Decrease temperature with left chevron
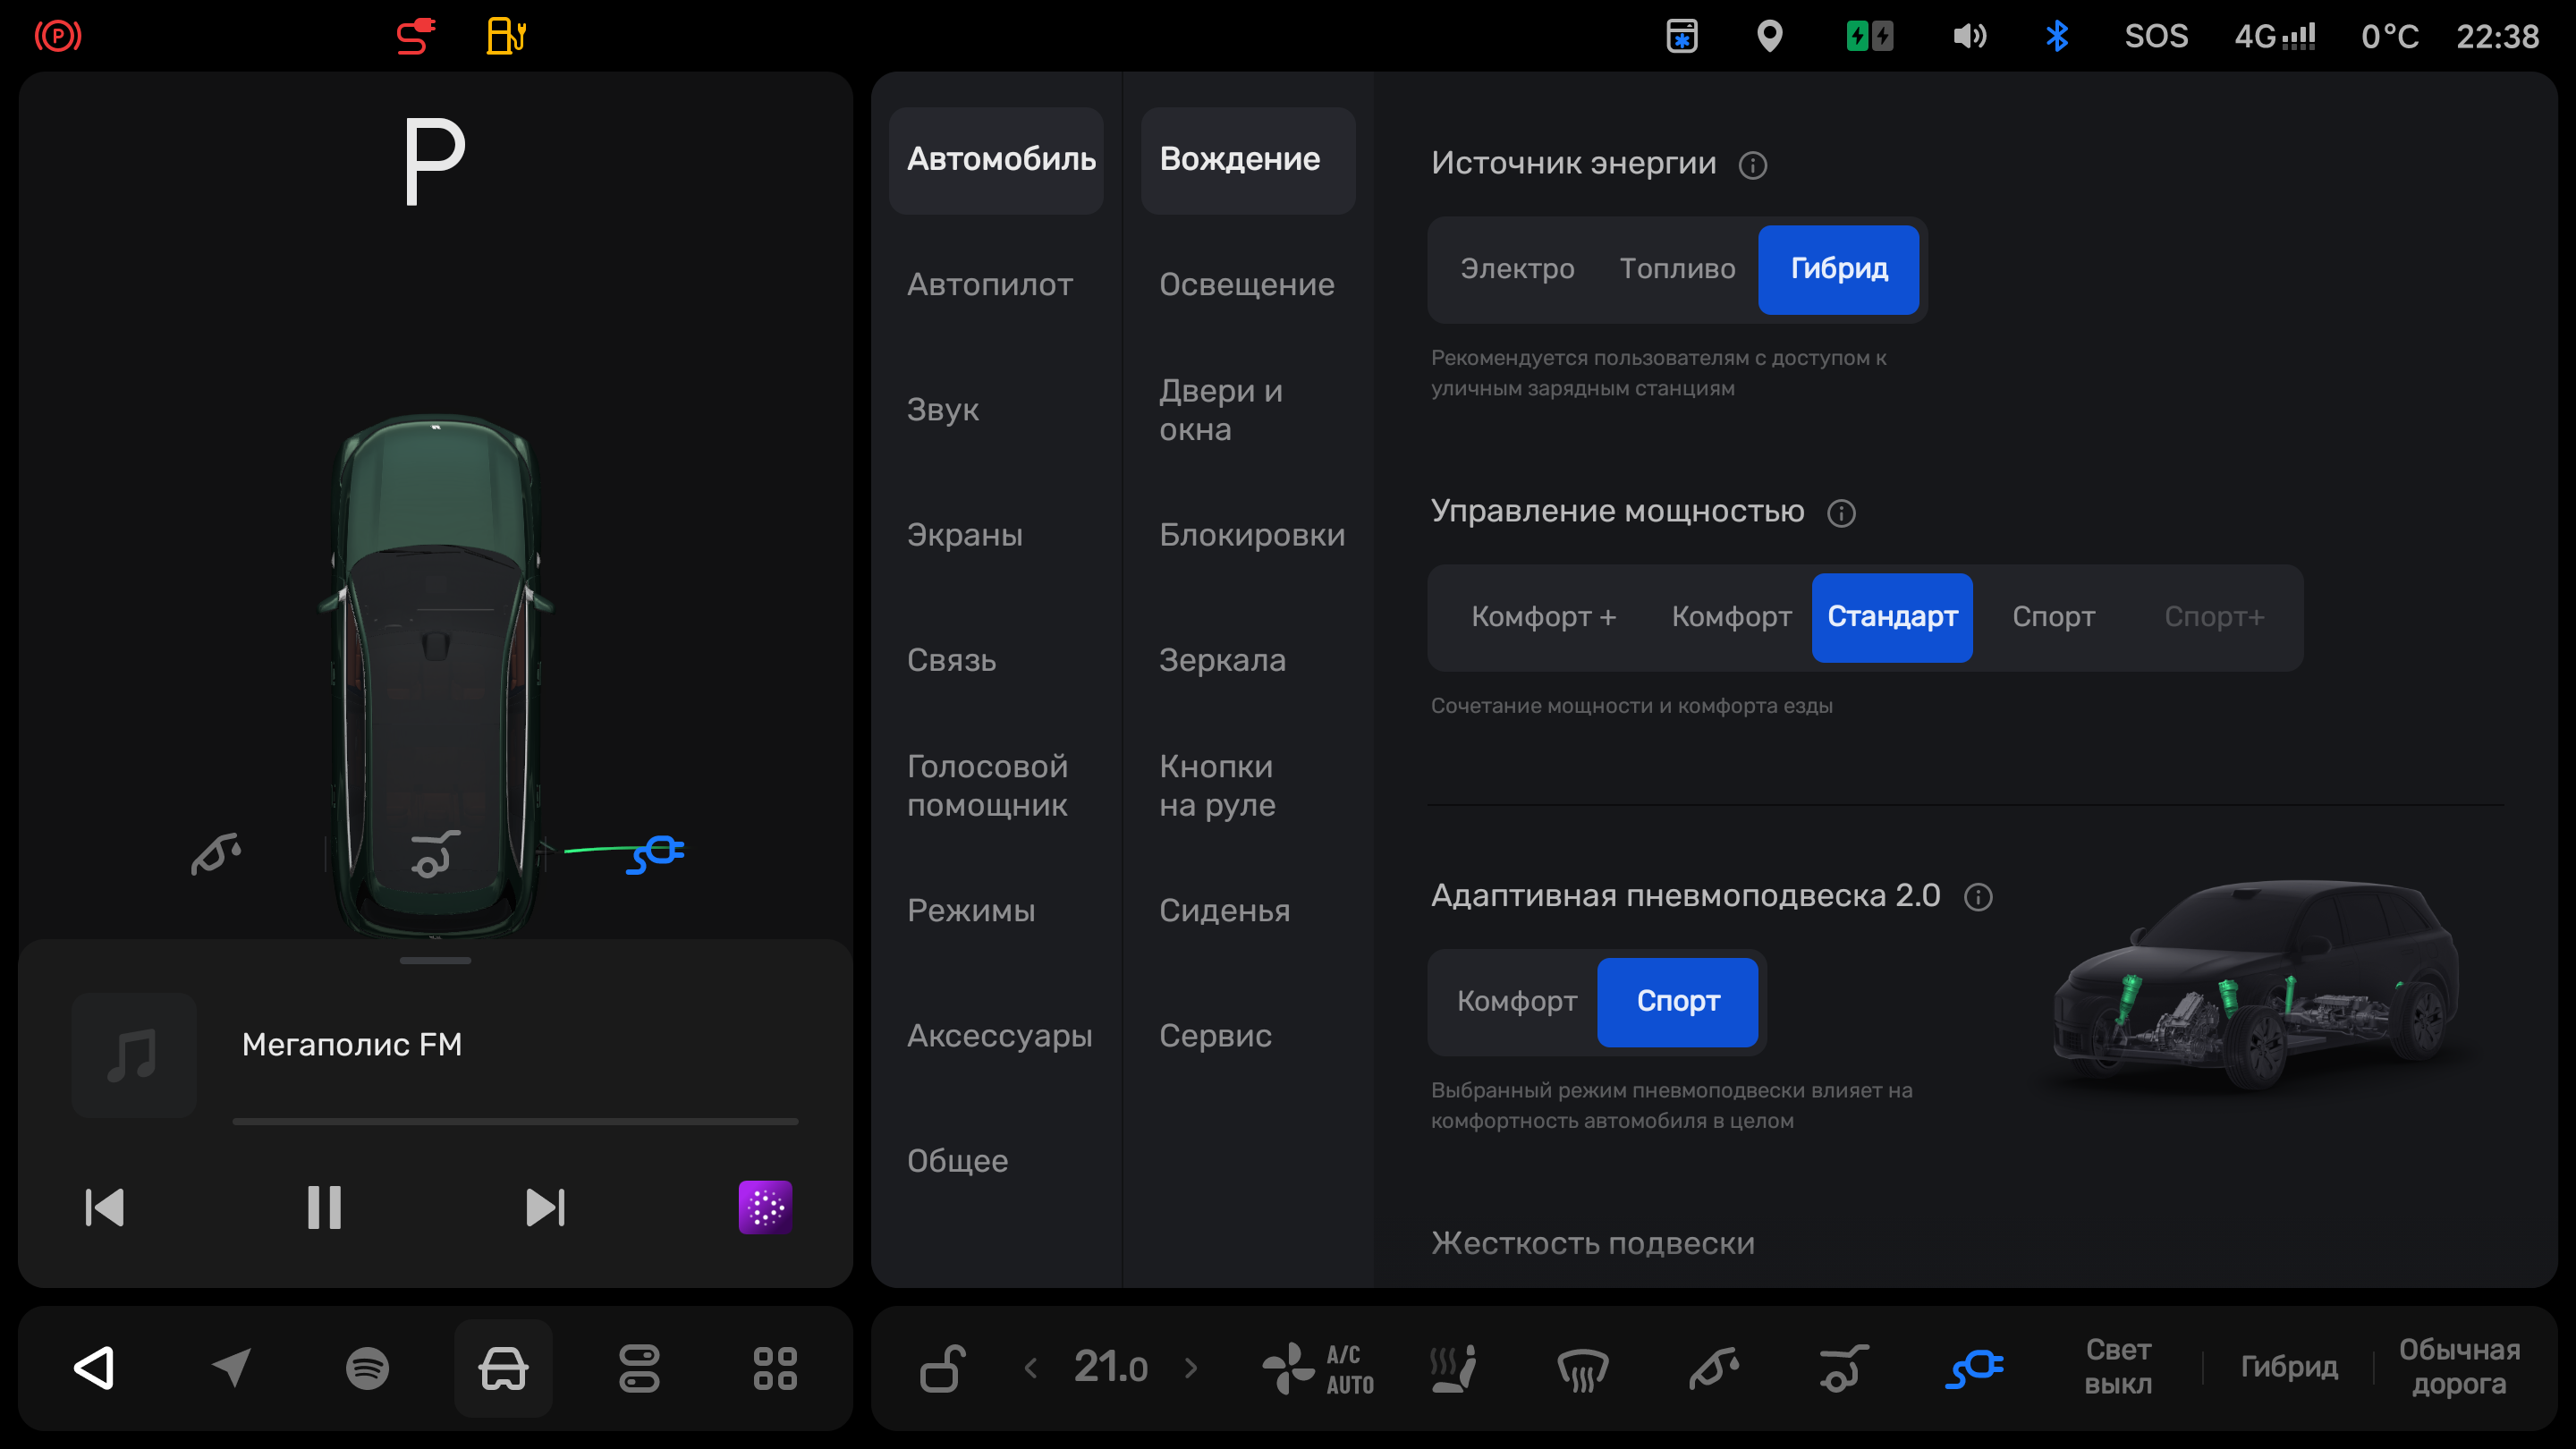Screen dimensions: 2576x1449 [x=1031, y=1368]
